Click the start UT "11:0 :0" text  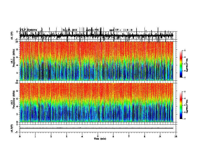pyautogui.click(x=128, y=30)
